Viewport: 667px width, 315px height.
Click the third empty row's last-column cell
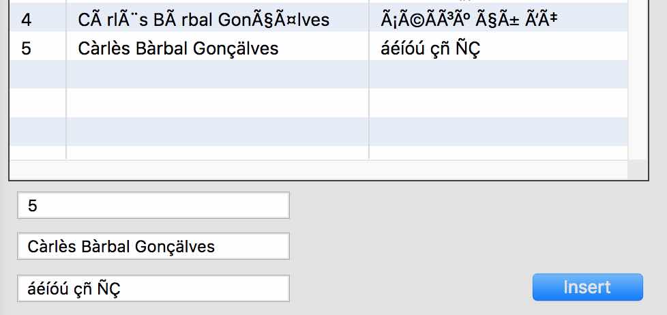click(498, 131)
